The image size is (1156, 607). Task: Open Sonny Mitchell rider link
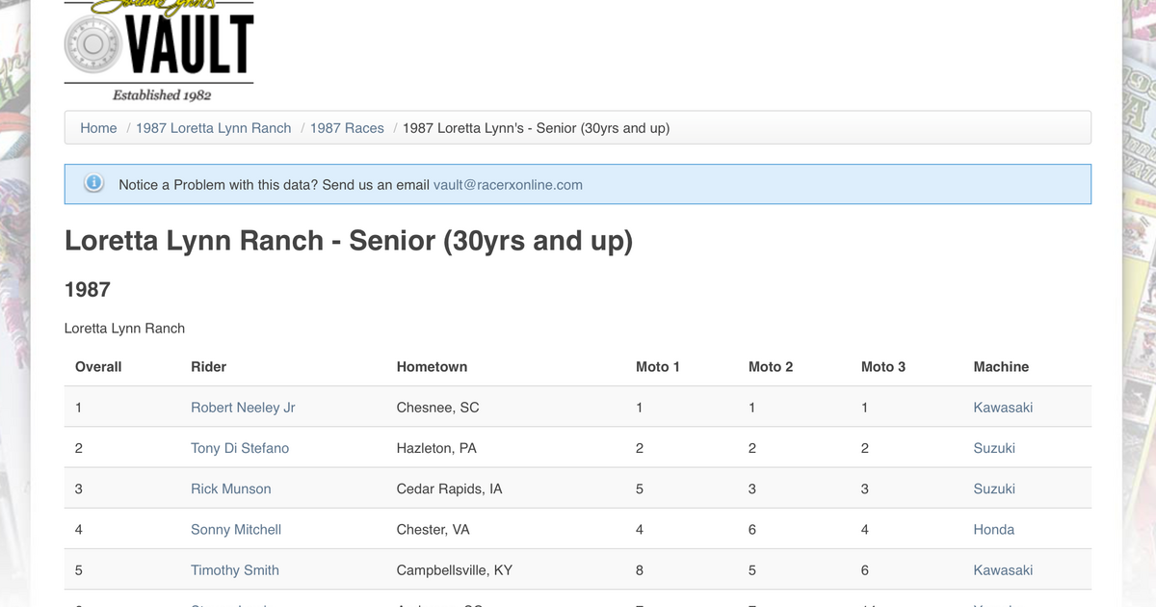pos(236,529)
